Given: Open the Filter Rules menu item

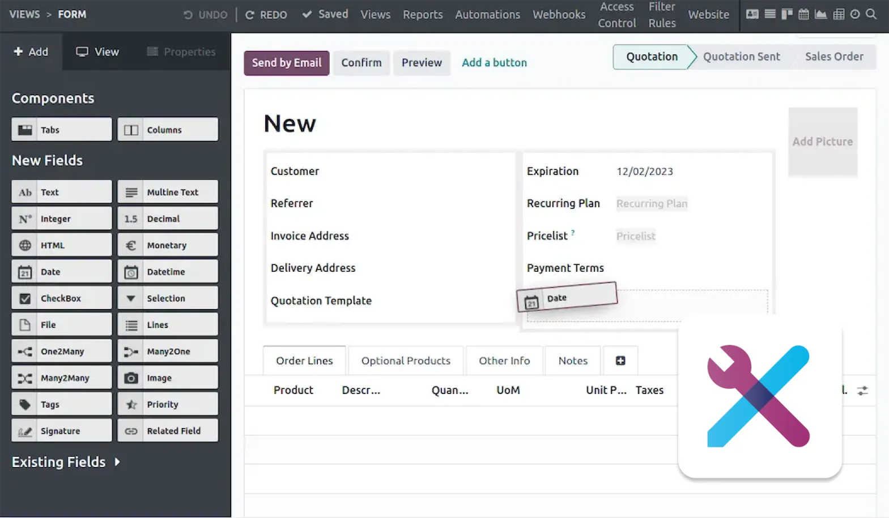Looking at the screenshot, I should click(x=662, y=15).
